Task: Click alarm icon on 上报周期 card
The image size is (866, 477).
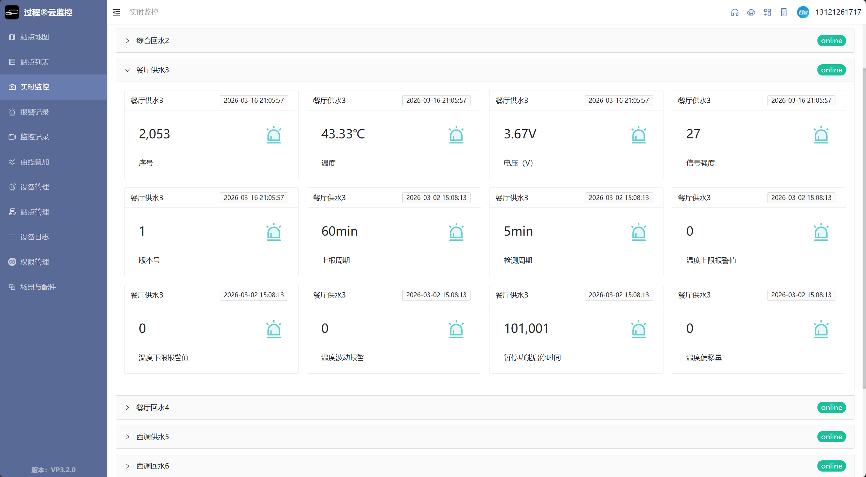Action: (x=456, y=232)
